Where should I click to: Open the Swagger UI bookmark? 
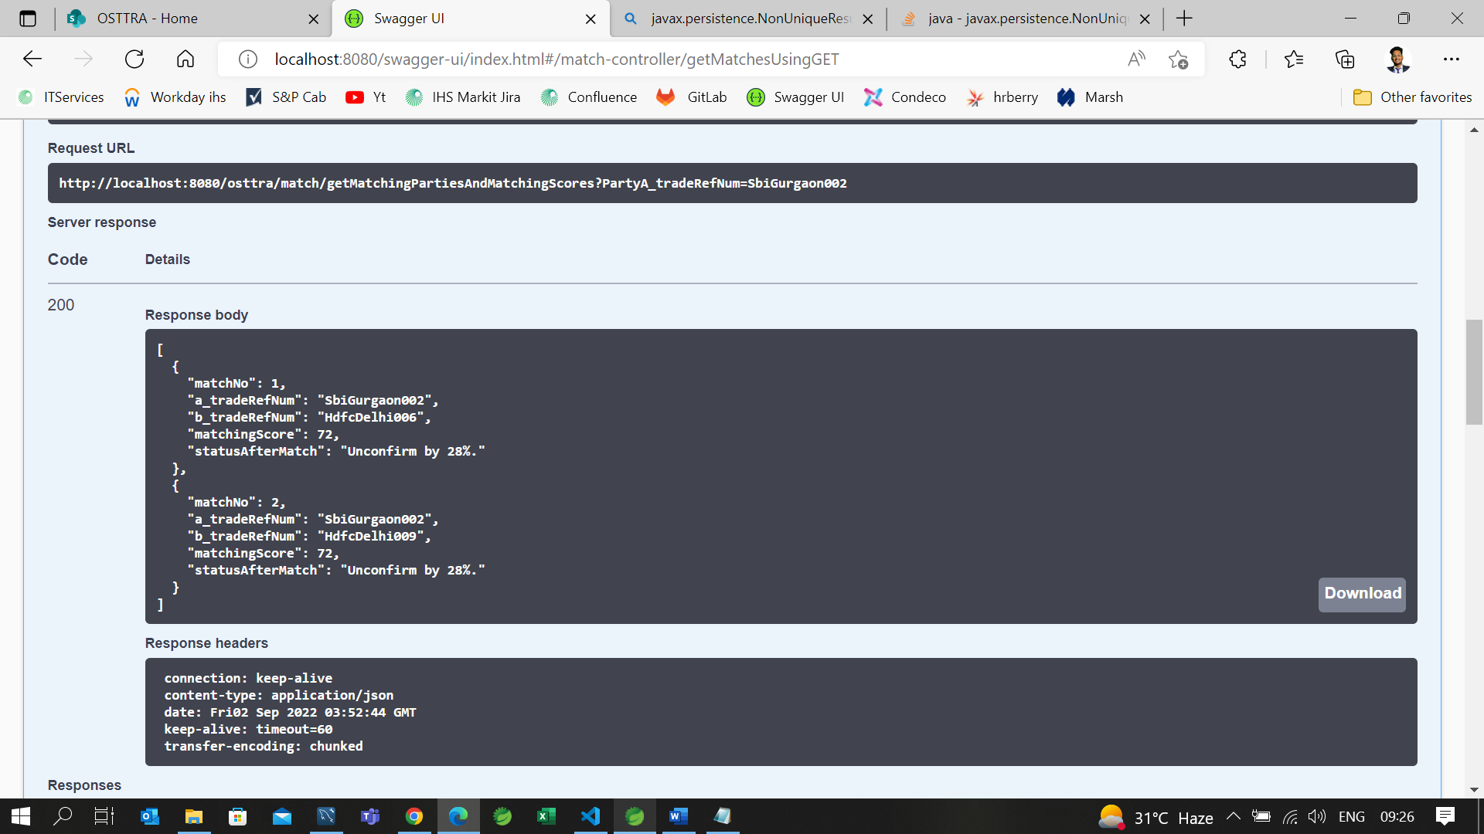[x=795, y=97]
